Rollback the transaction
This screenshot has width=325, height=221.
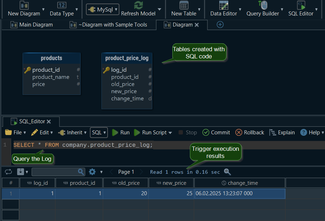tap(250, 133)
